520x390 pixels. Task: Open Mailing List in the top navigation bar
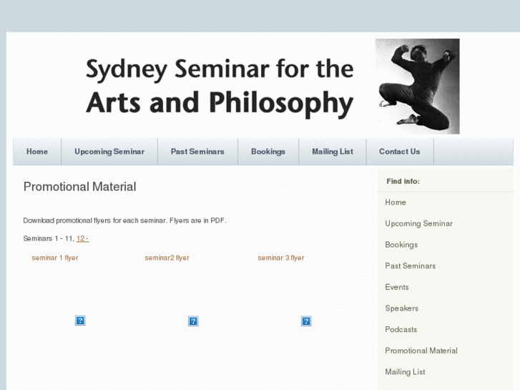point(333,152)
